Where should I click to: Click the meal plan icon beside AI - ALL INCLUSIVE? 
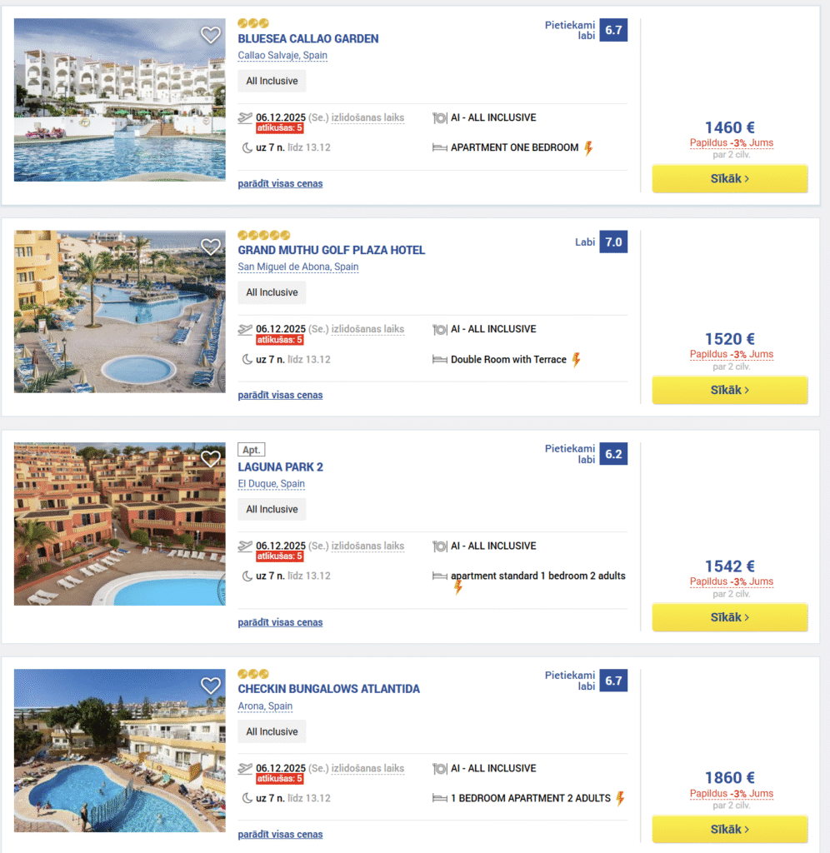(x=440, y=117)
